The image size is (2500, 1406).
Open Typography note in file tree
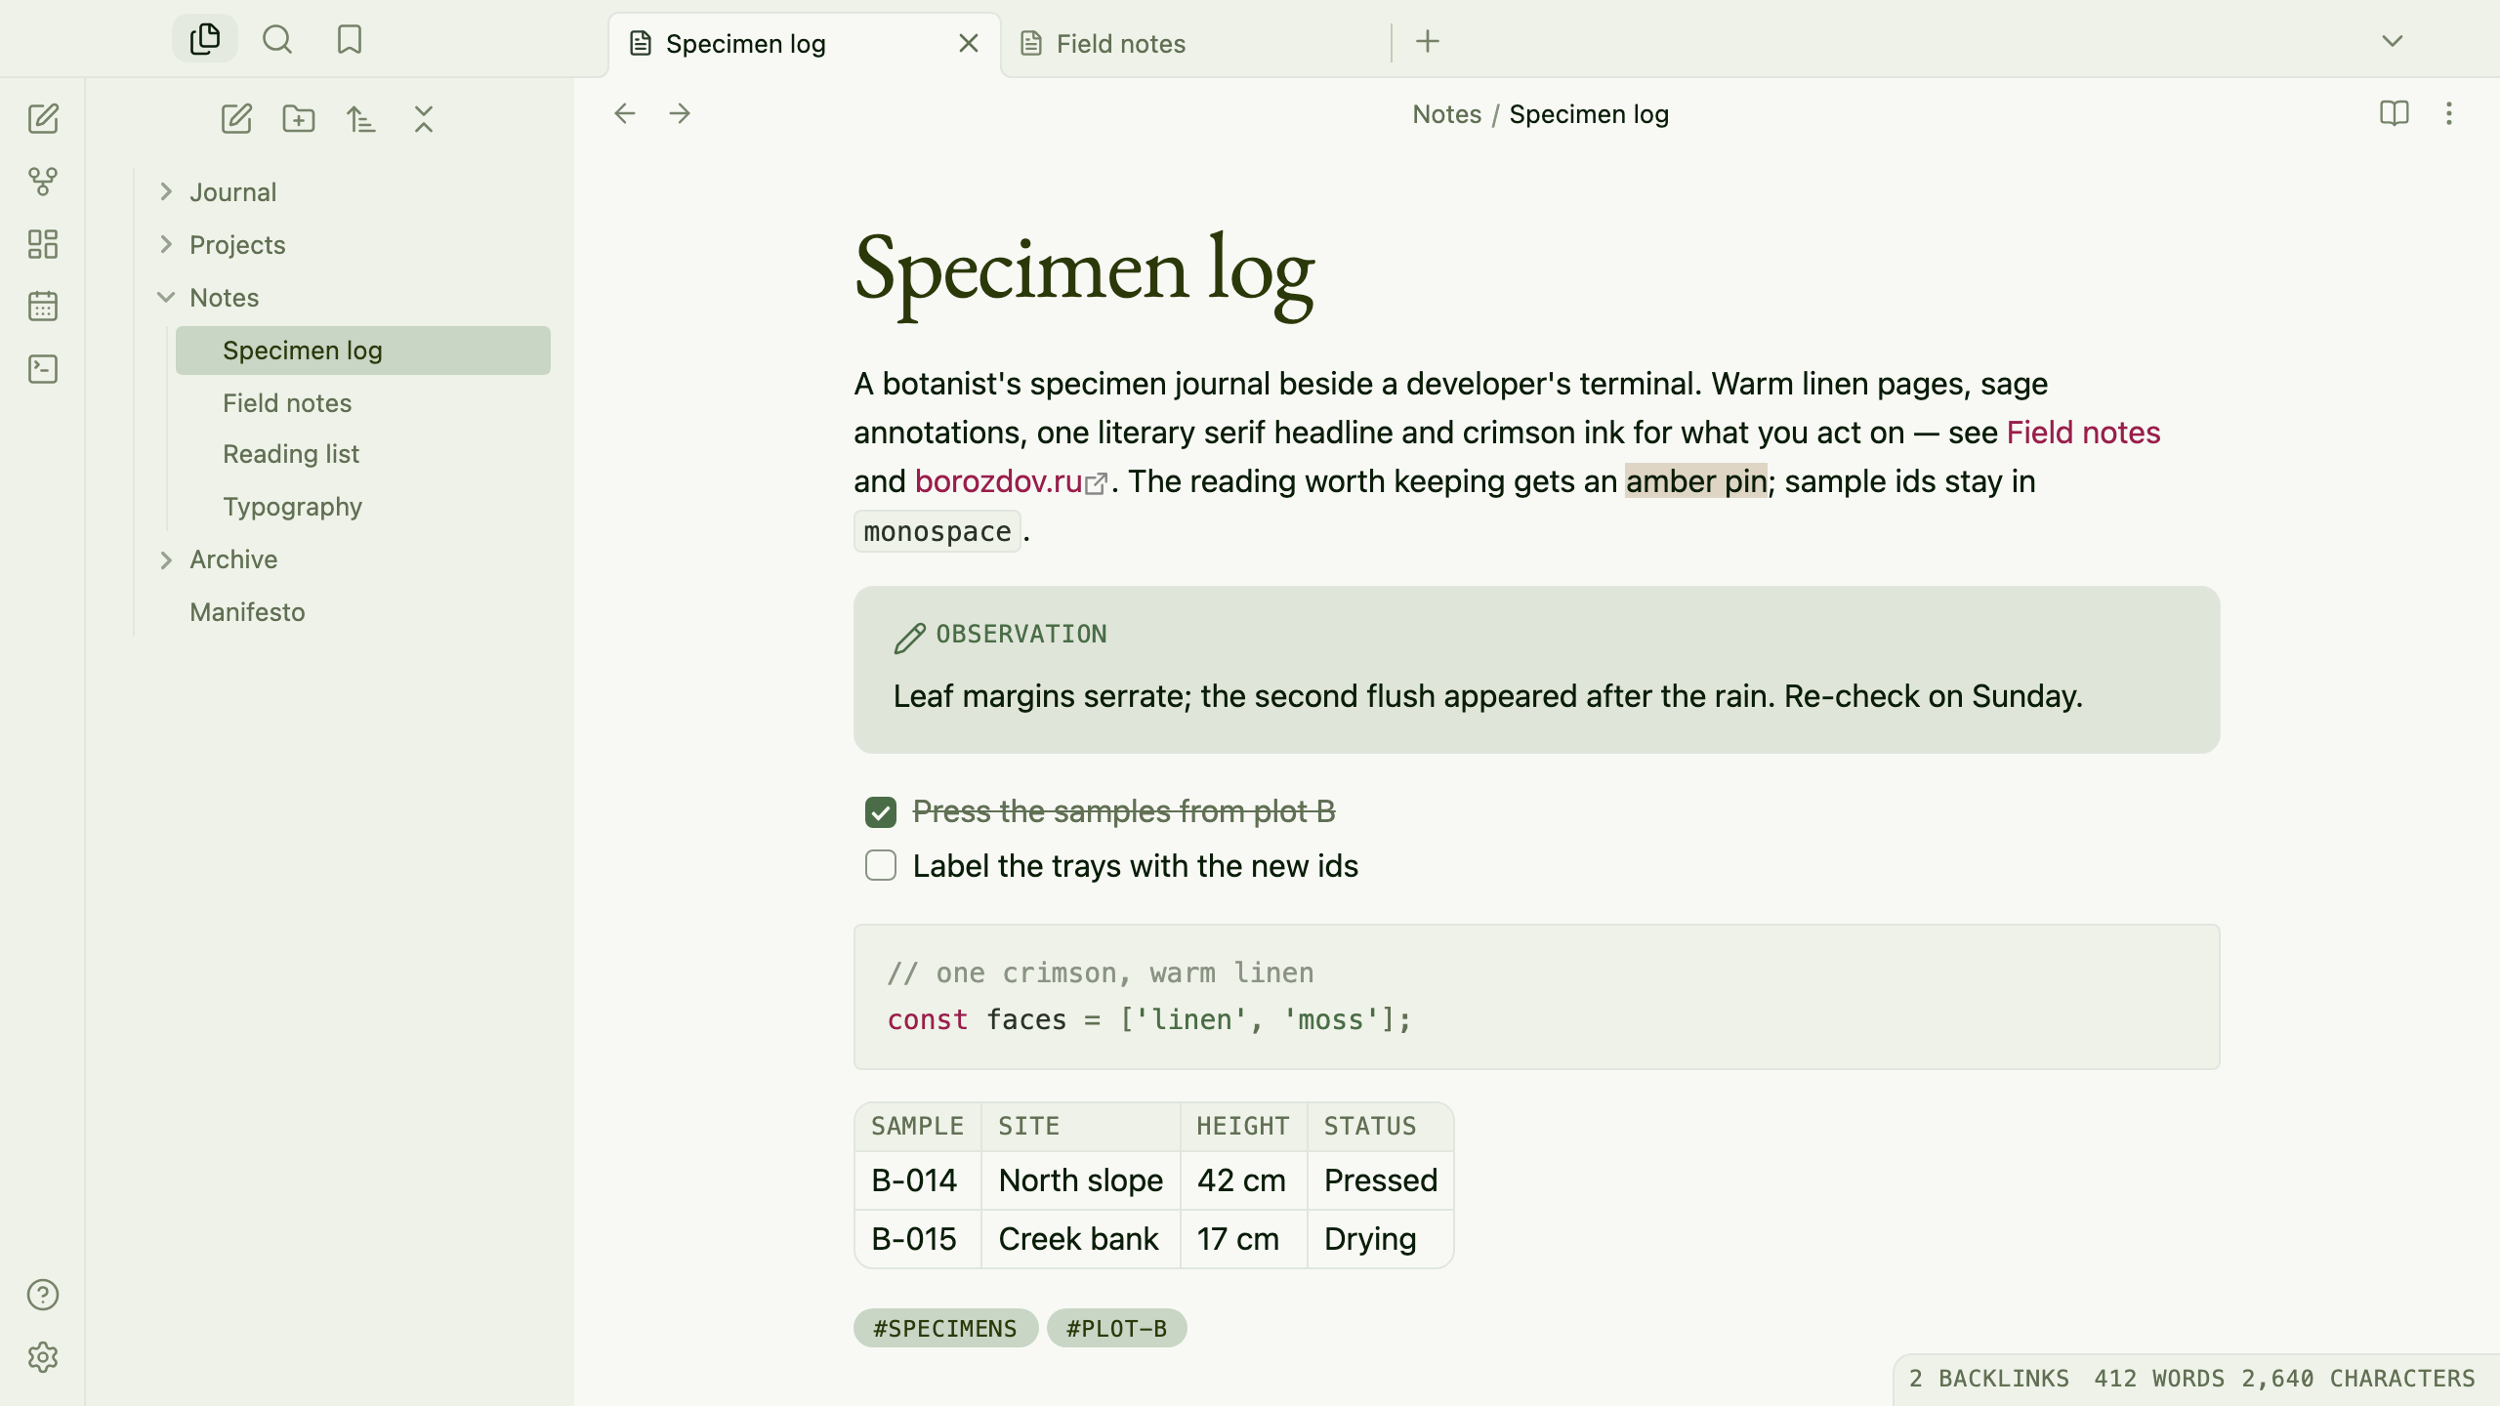(x=292, y=507)
